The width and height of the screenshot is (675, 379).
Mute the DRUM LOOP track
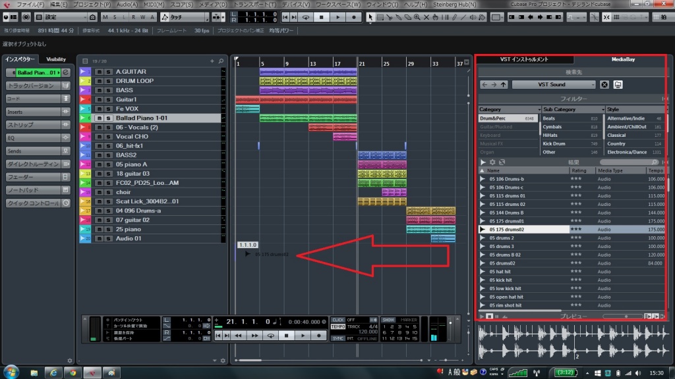99,81
